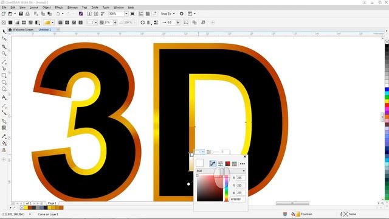This screenshot has width=389, height=219.
Task: Show color viewer in color popup
Action: point(227,164)
